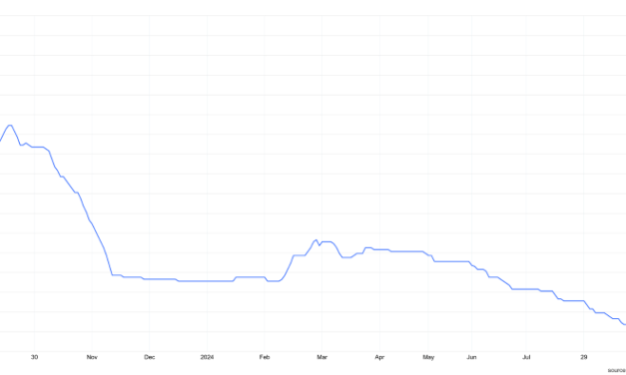Click the "Feb" x-axis label
626x375 pixels.
(x=265, y=357)
